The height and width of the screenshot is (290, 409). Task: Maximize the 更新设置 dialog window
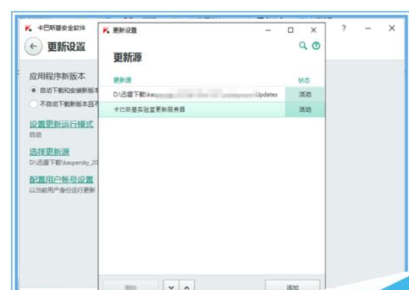[x=290, y=30]
